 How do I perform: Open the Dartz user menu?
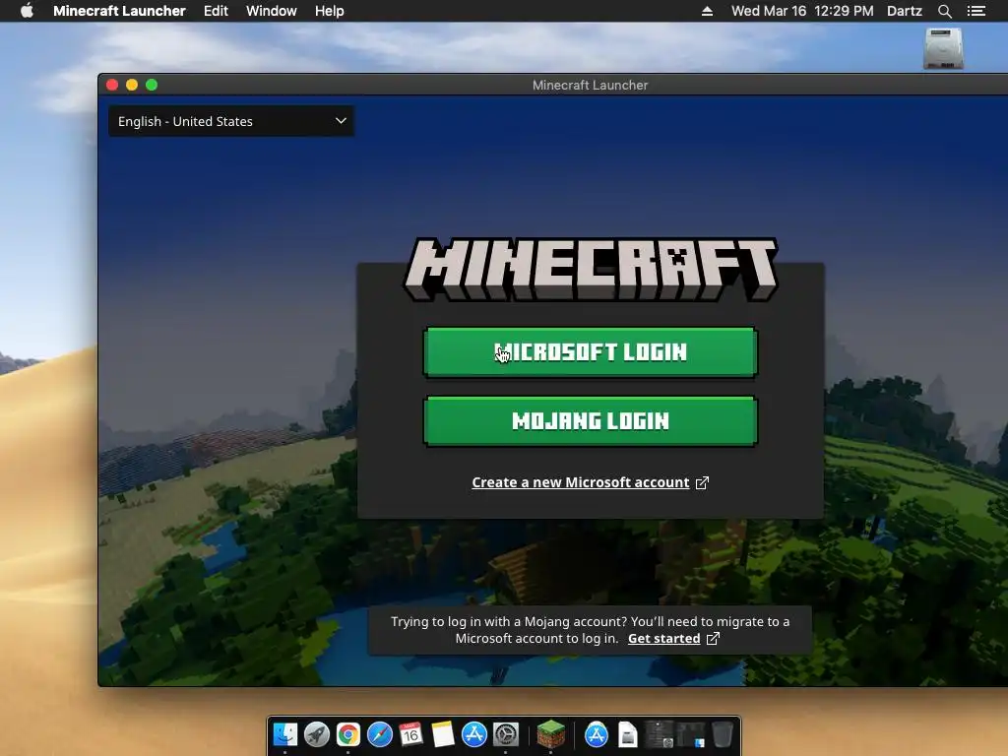[x=904, y=11]
